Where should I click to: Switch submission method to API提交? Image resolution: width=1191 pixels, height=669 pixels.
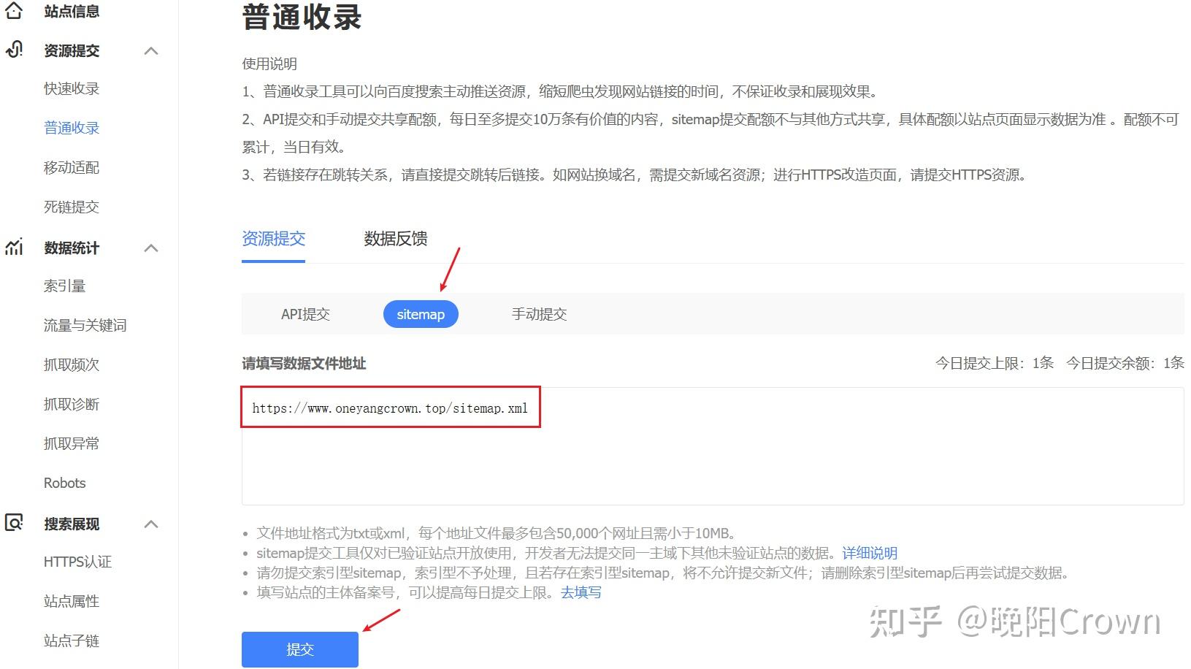click(x=305, y=314)
